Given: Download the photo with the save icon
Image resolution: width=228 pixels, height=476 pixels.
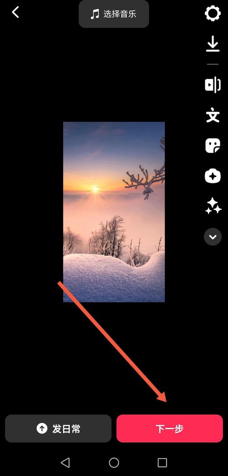Looking at the screenshot, I should tap(212, 44).
